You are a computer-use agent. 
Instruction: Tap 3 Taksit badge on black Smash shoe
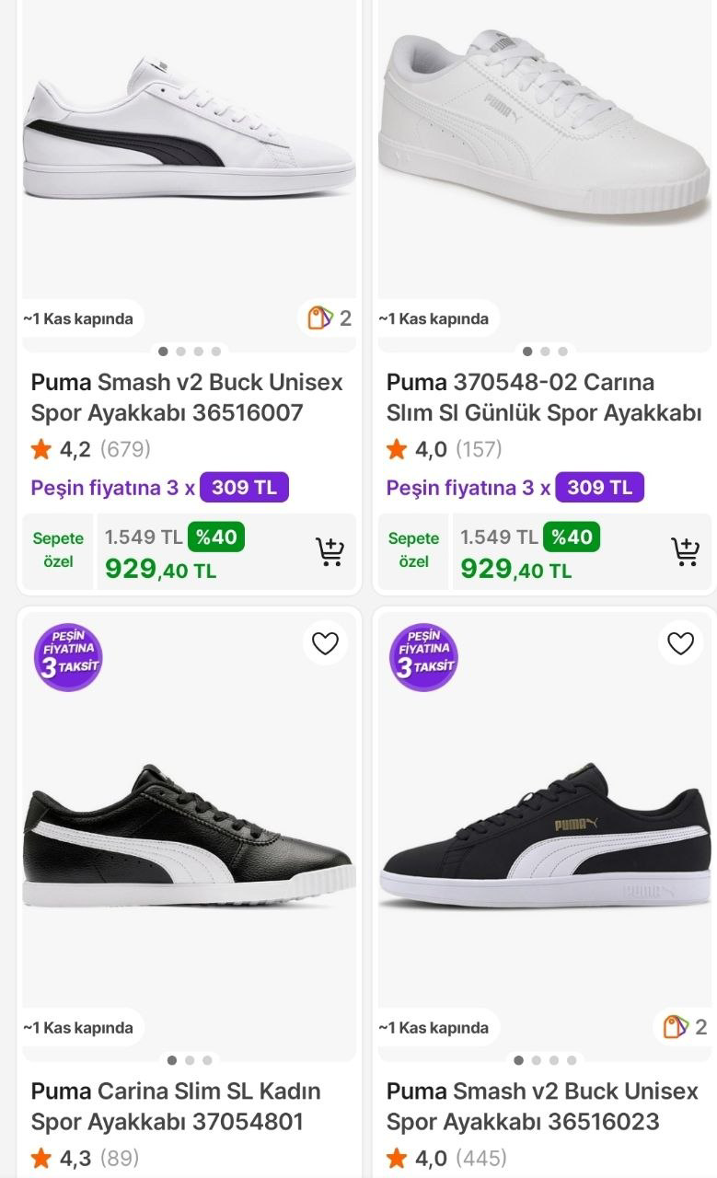coord(423,657)
